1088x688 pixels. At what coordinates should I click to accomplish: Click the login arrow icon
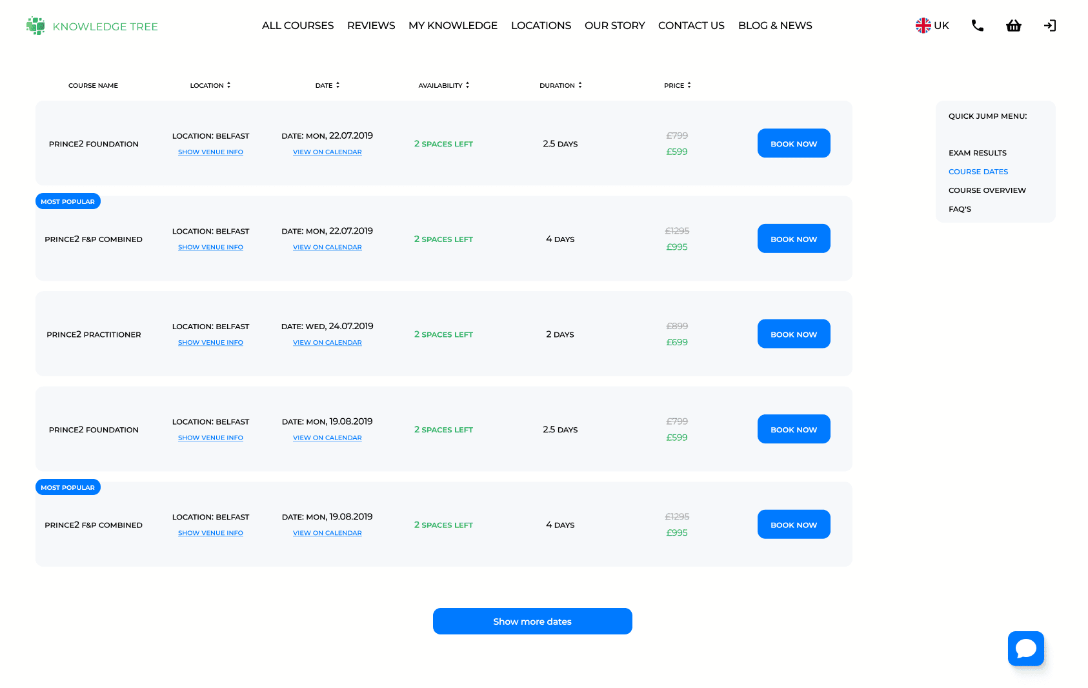tap(1050, 26)
